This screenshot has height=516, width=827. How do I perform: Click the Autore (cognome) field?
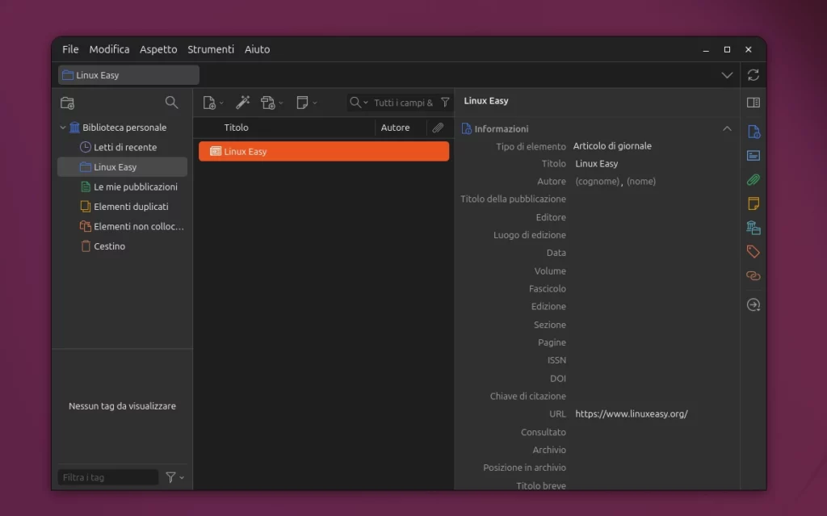tap(597, 182)
